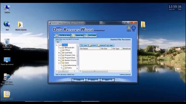Click the Stats button above file list

(110, 45)
